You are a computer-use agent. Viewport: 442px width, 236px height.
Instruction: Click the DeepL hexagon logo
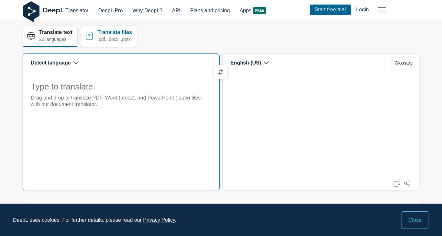tap(31, 11)
